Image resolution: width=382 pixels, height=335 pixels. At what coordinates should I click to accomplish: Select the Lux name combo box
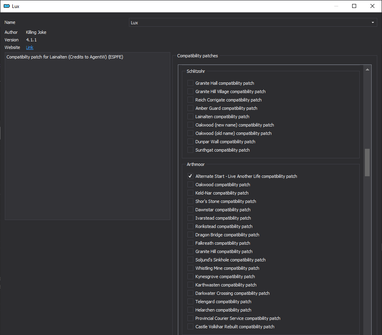point(253,22)
